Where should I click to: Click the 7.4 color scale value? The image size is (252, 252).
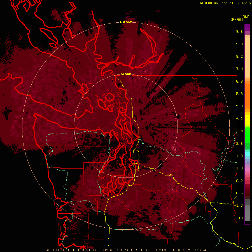(239, 69)
